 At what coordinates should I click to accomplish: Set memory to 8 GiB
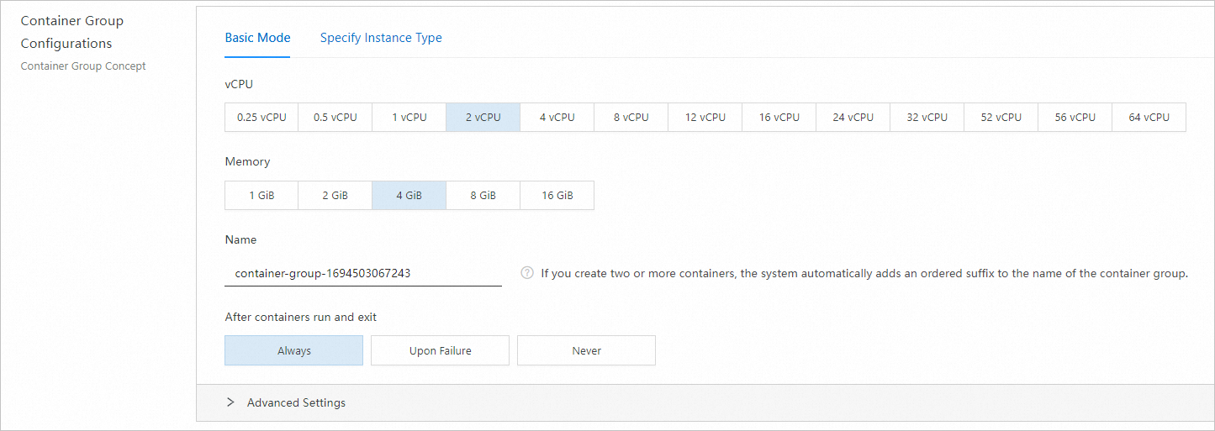483,195
